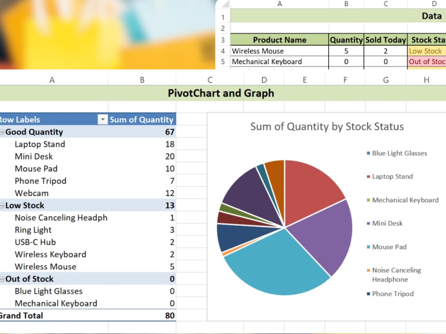Select row 4 header in Data sheet
Viewport: 446px width, 334px height.
click(223, 51)
